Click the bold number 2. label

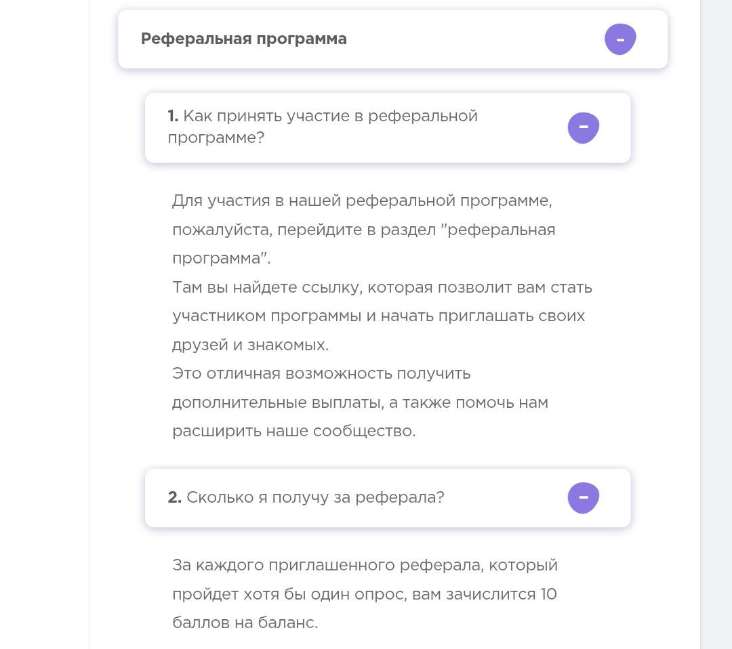click(175, 497)
